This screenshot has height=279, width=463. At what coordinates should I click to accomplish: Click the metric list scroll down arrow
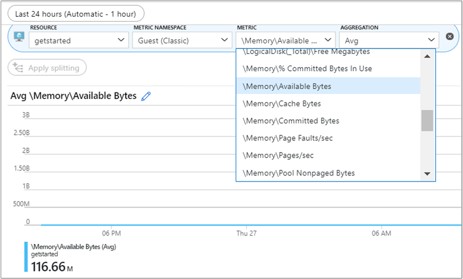tap(427, 174)
